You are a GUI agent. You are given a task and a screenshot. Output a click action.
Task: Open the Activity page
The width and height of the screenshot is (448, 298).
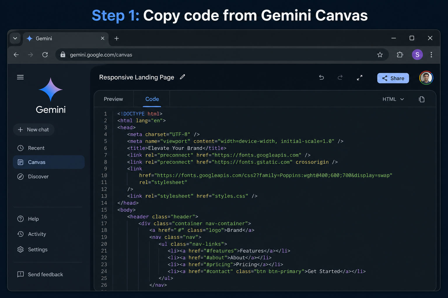[x=49, y=234]
